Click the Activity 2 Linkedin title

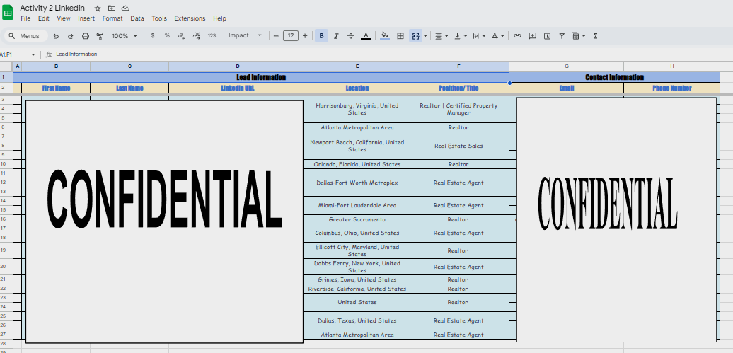52,8
